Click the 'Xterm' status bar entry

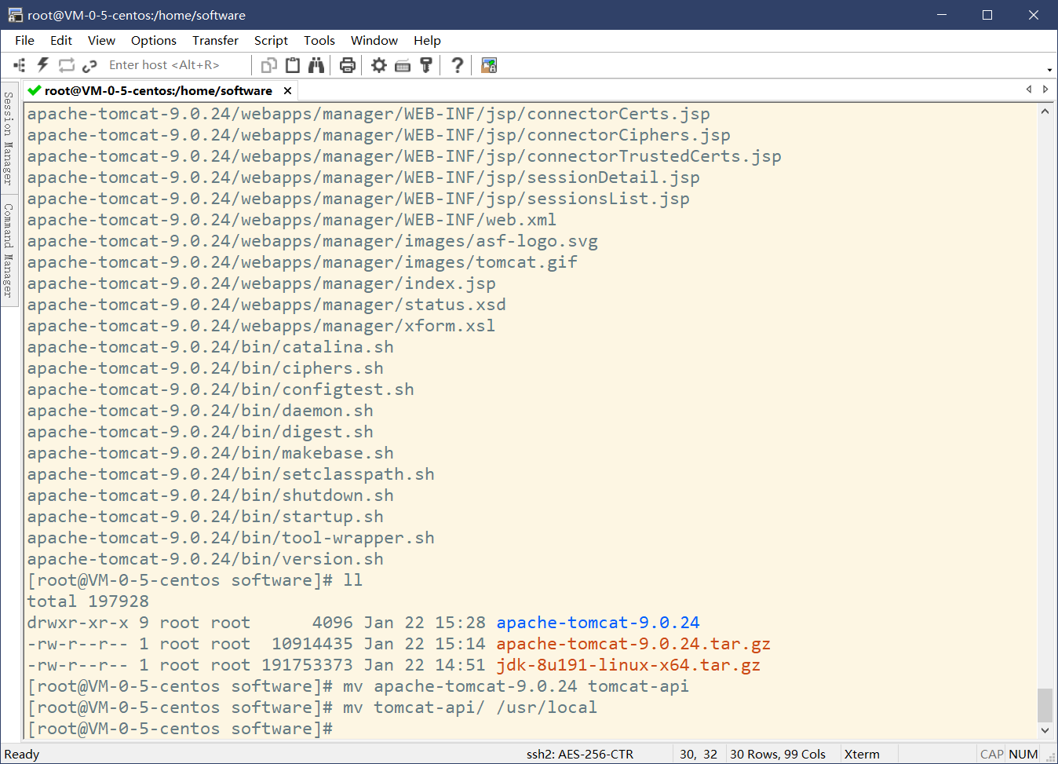tap(862, 754)
